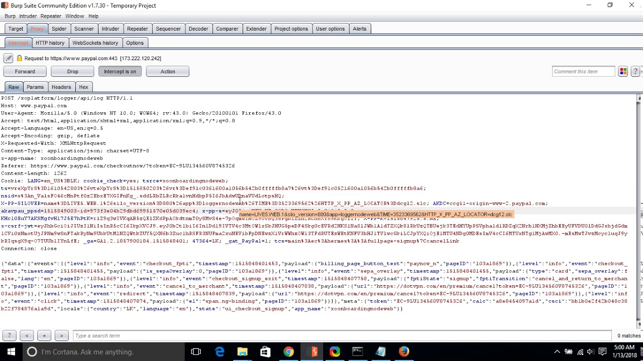Switch to the Repeater tool tab

tap(137, 29)
